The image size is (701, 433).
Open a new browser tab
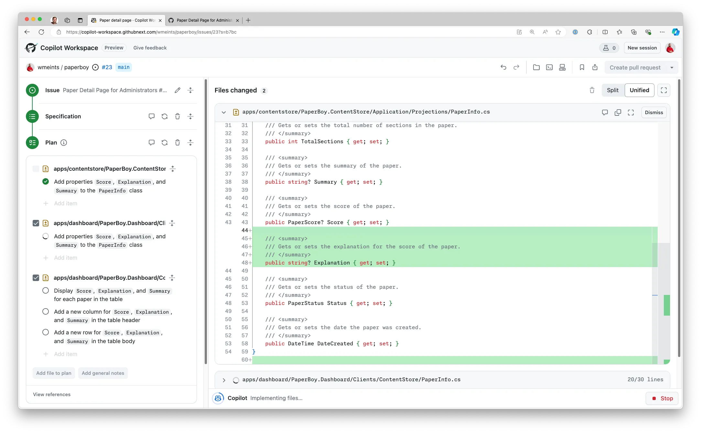pos(248,20)
